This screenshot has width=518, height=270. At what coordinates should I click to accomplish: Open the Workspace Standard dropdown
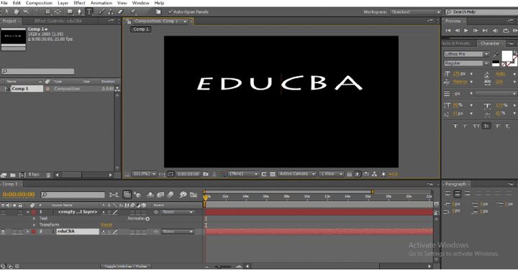point(415,12)
